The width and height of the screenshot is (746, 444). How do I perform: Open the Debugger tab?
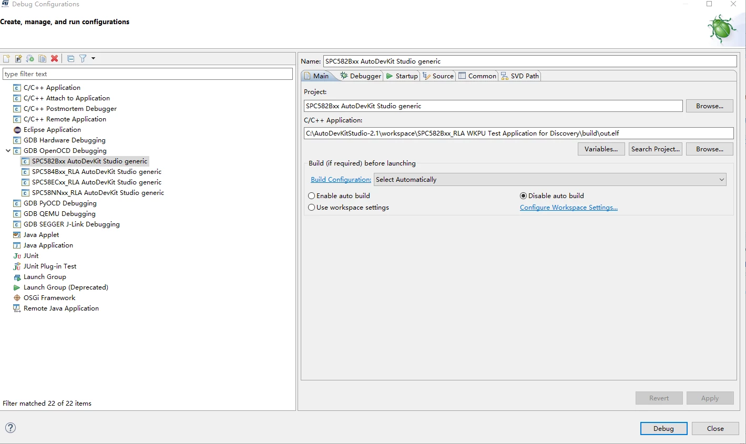361,76
